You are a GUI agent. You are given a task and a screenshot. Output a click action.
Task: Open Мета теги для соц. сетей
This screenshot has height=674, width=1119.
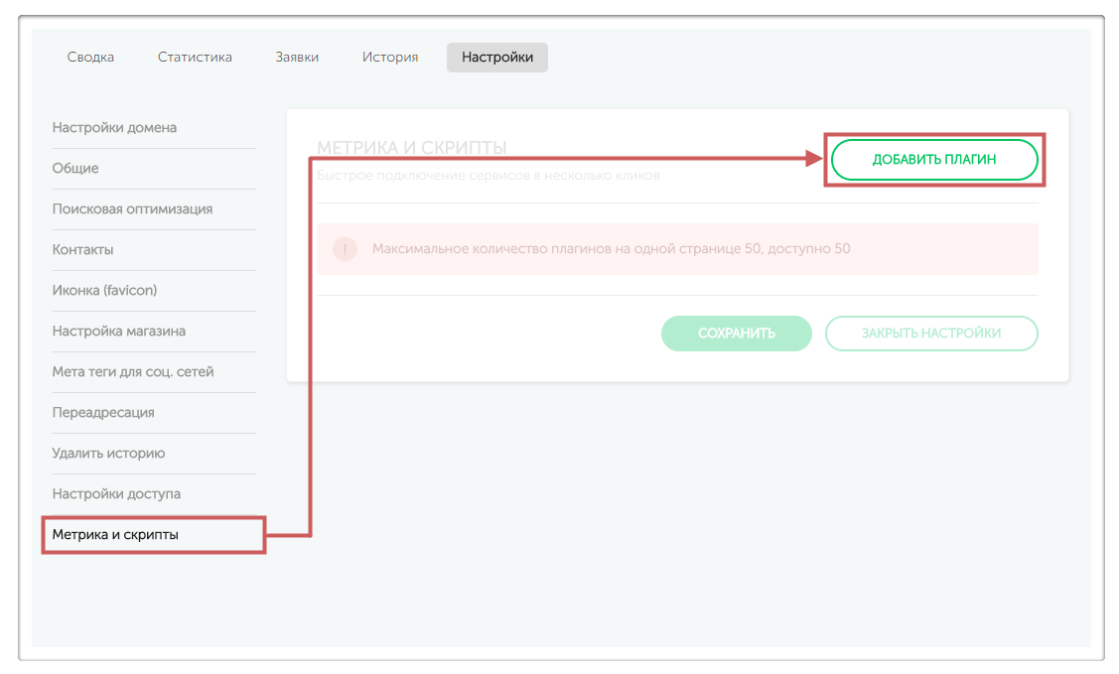[x=132, y=372]
